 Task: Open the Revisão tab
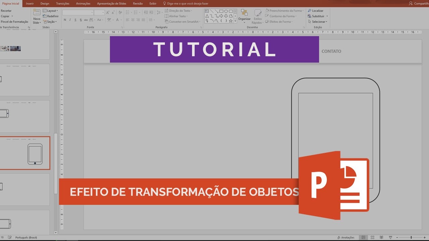[138, 3]
